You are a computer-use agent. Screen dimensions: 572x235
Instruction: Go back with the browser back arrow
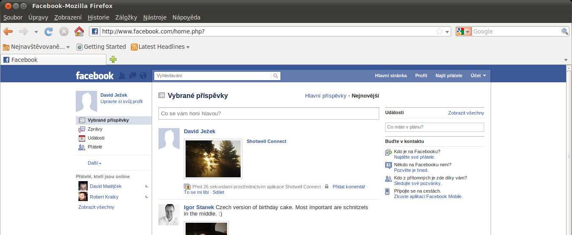8,31
